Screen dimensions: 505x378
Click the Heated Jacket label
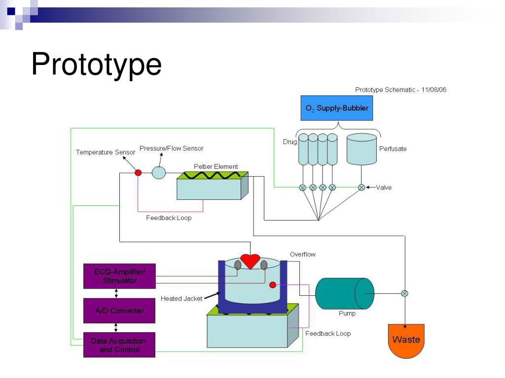click(x=181, y=299)
